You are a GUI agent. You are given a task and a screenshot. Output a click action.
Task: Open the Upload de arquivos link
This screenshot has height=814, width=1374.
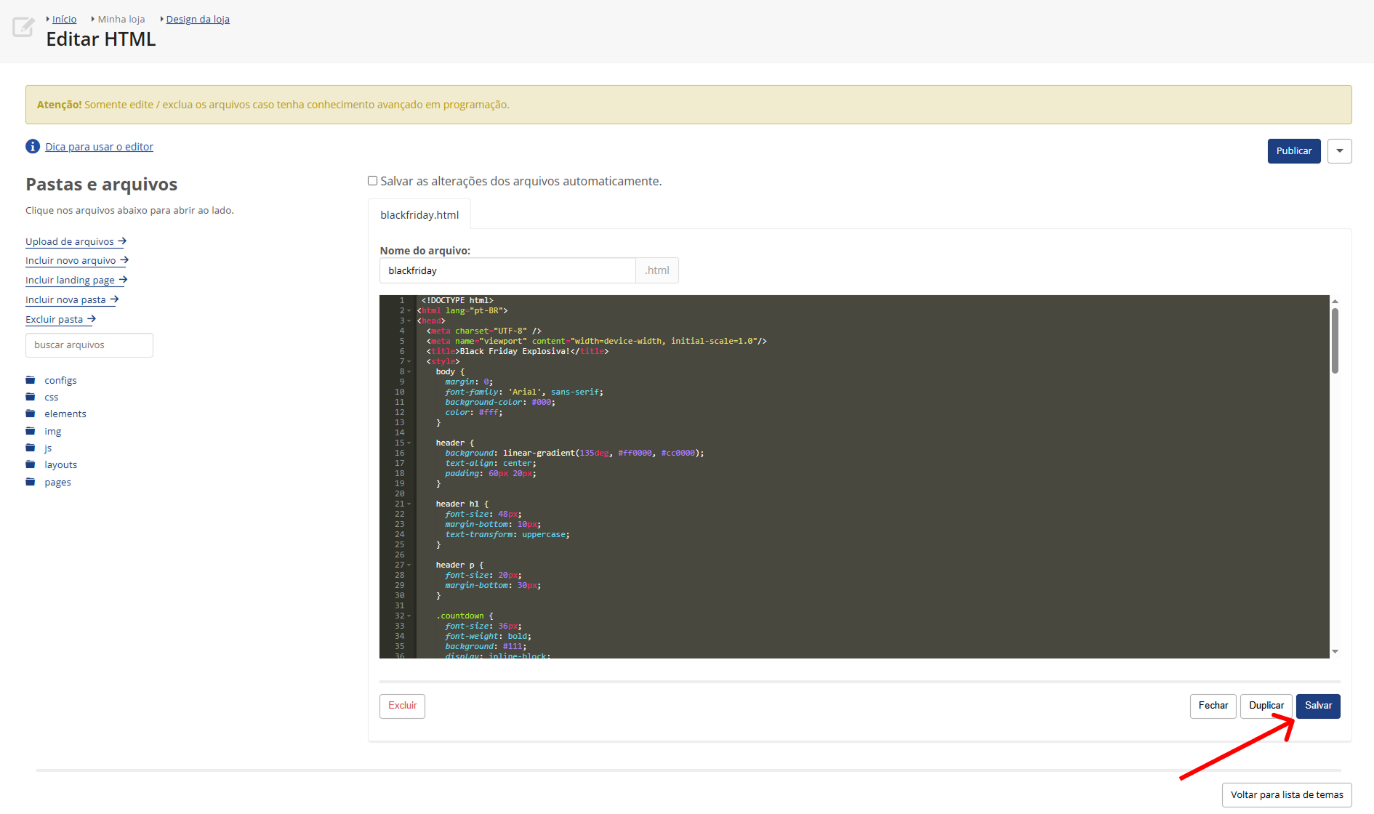coord(76,241)
